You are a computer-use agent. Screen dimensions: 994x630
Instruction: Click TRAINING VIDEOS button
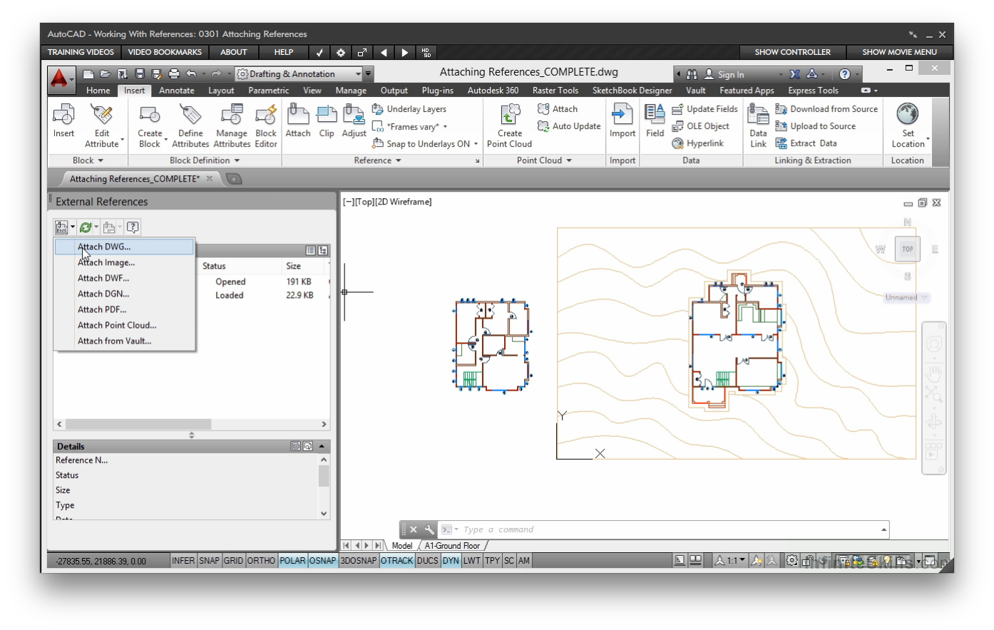81,52
